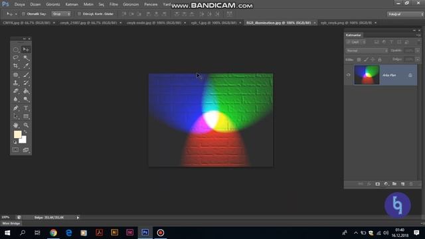The width and height of the screenshot is (425, 239).
Task: Select the Eraser tool
Action: (x=16, y=91)
